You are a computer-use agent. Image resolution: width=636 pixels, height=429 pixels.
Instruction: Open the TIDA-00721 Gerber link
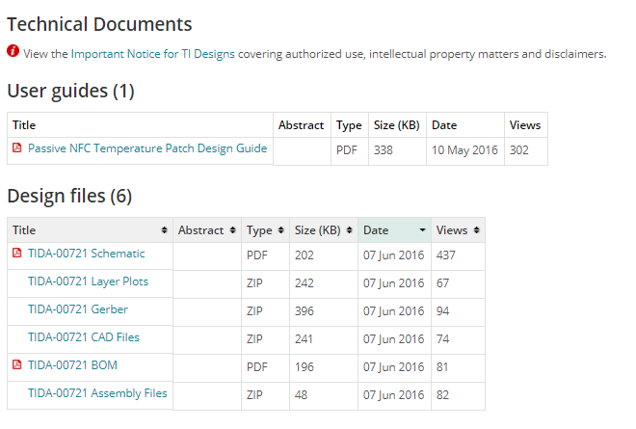click(x=78, y=309)
